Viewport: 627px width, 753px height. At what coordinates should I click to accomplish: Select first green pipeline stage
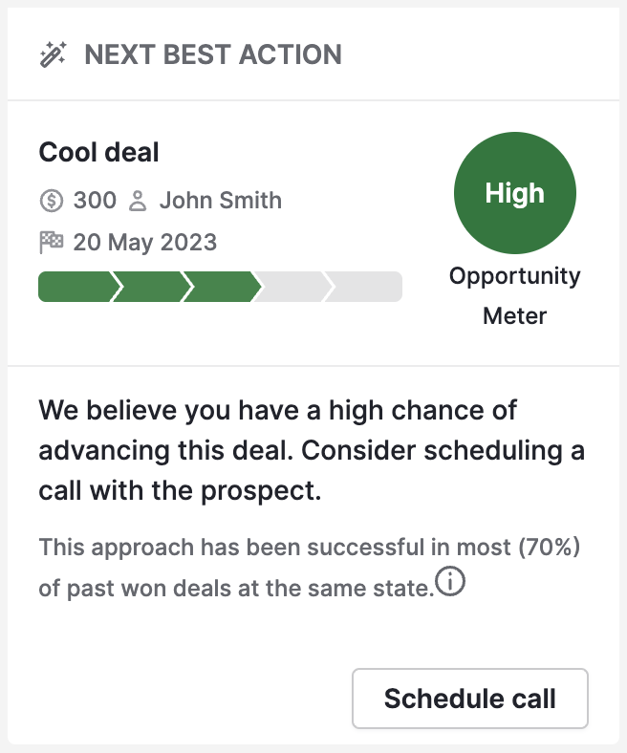pos(77,287)
